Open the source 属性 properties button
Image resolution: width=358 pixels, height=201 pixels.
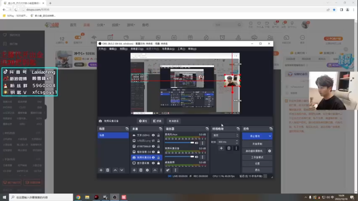(x=143, y=121)
